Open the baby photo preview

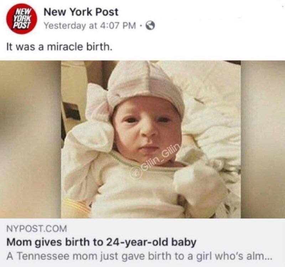coord(151,139)
